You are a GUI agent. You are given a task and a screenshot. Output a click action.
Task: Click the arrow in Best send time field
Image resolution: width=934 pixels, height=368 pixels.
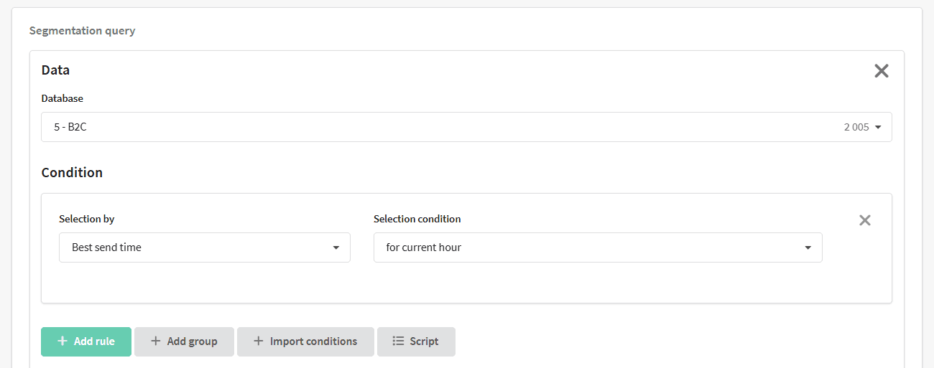pos(336,248)
